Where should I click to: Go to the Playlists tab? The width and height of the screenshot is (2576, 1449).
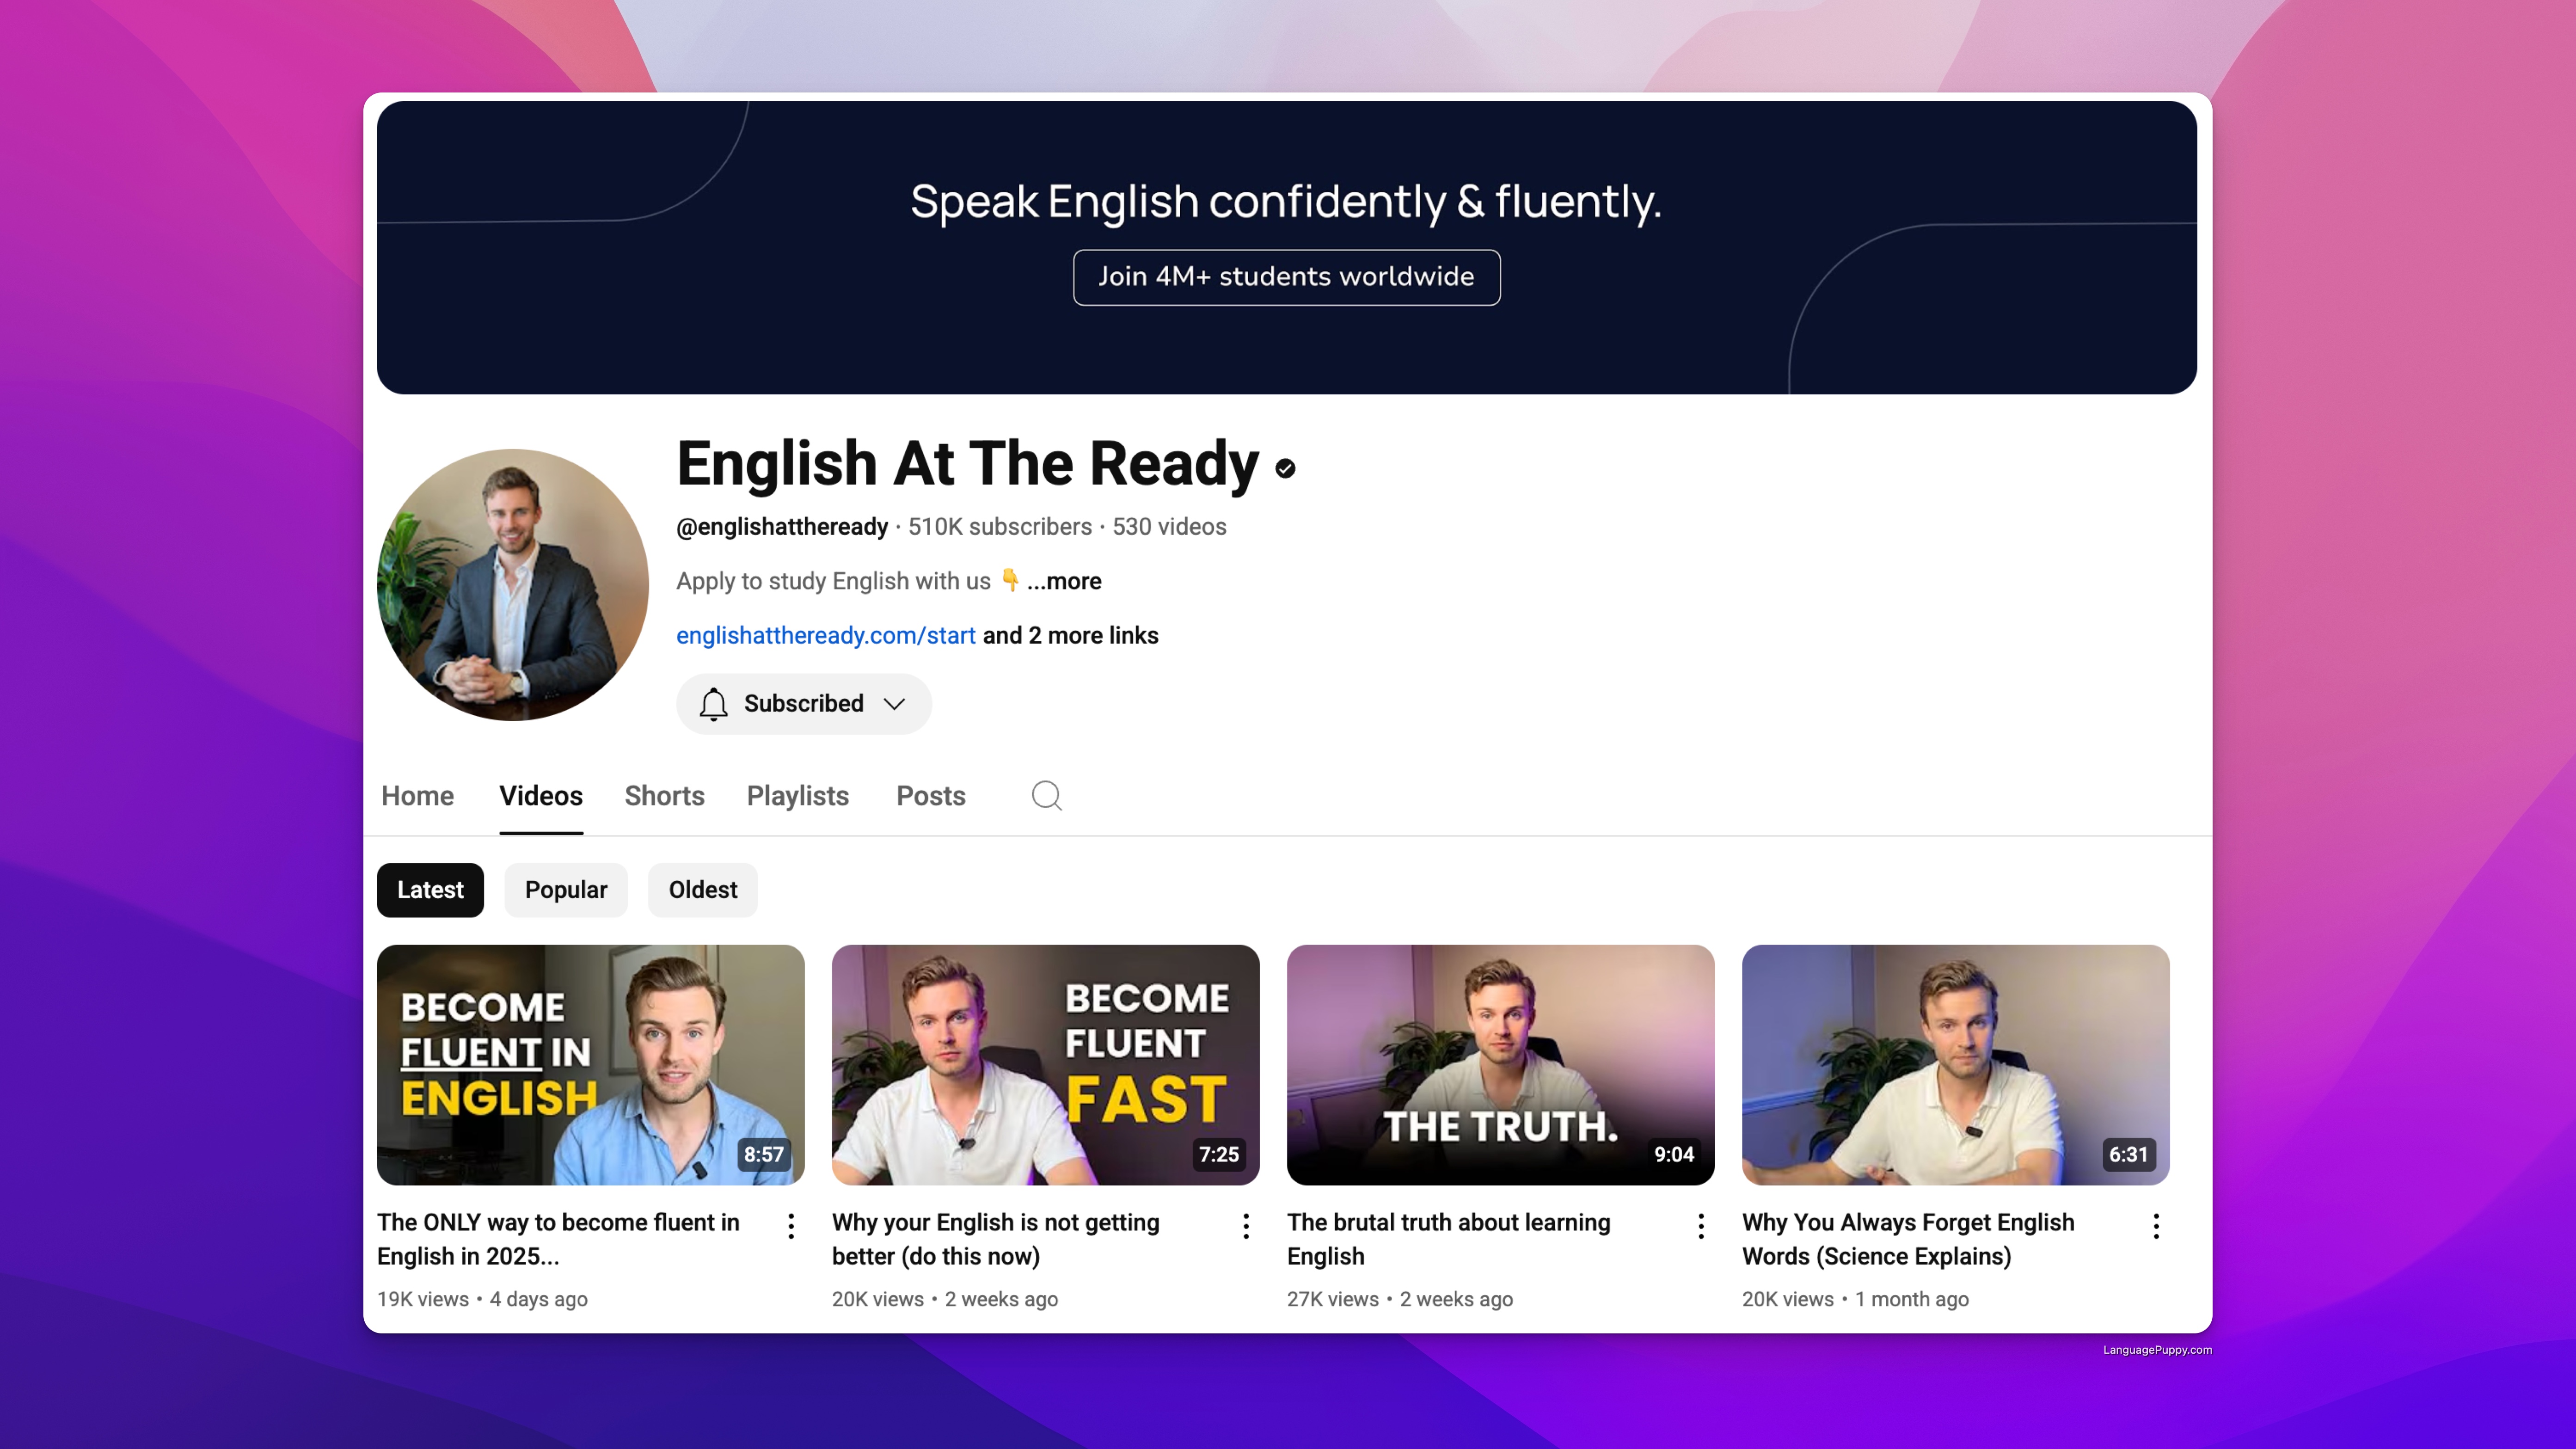[x=797, y=796]
